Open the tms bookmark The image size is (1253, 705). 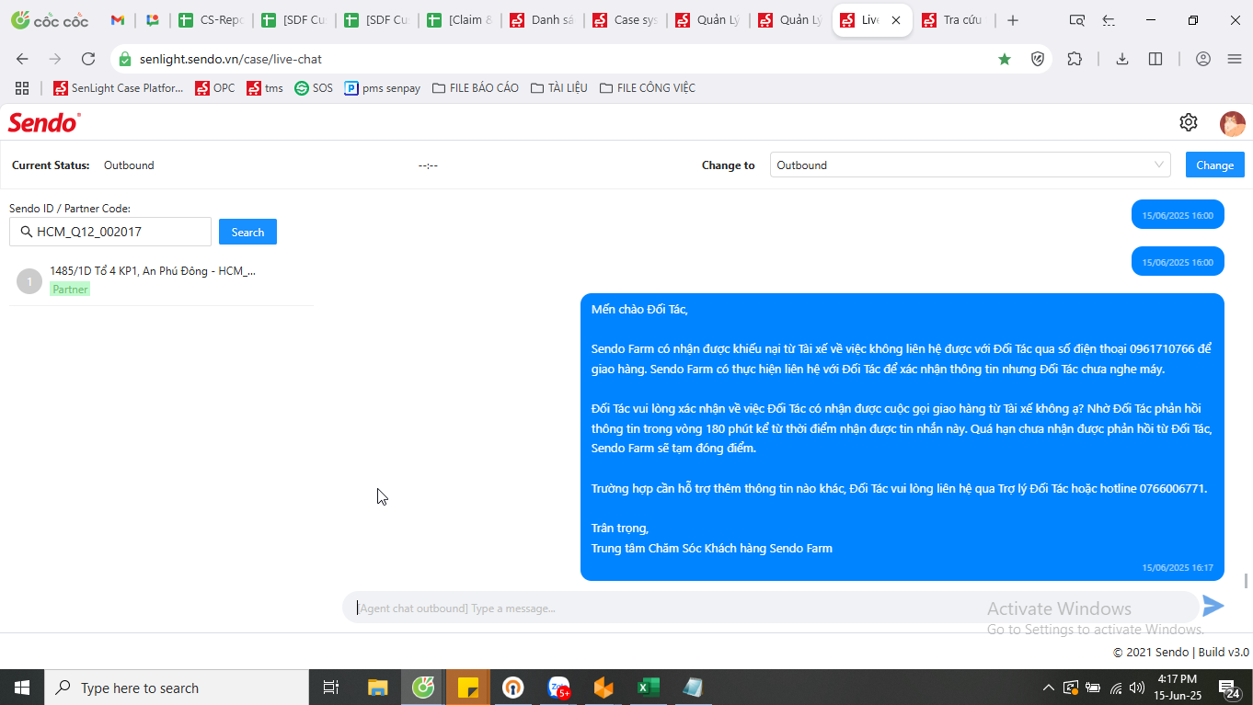(265, 88)
